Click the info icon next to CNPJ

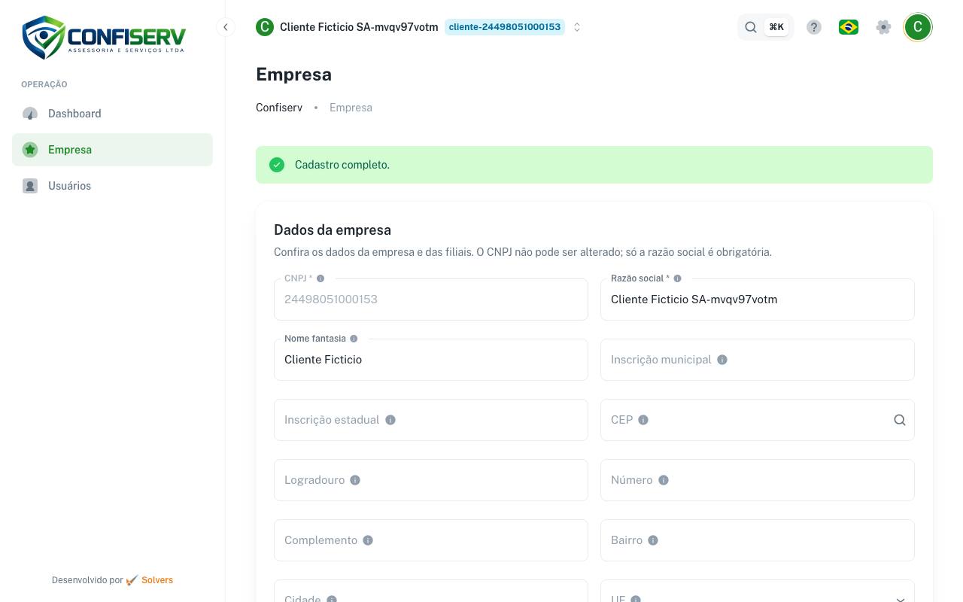click(x=320, y=278)
